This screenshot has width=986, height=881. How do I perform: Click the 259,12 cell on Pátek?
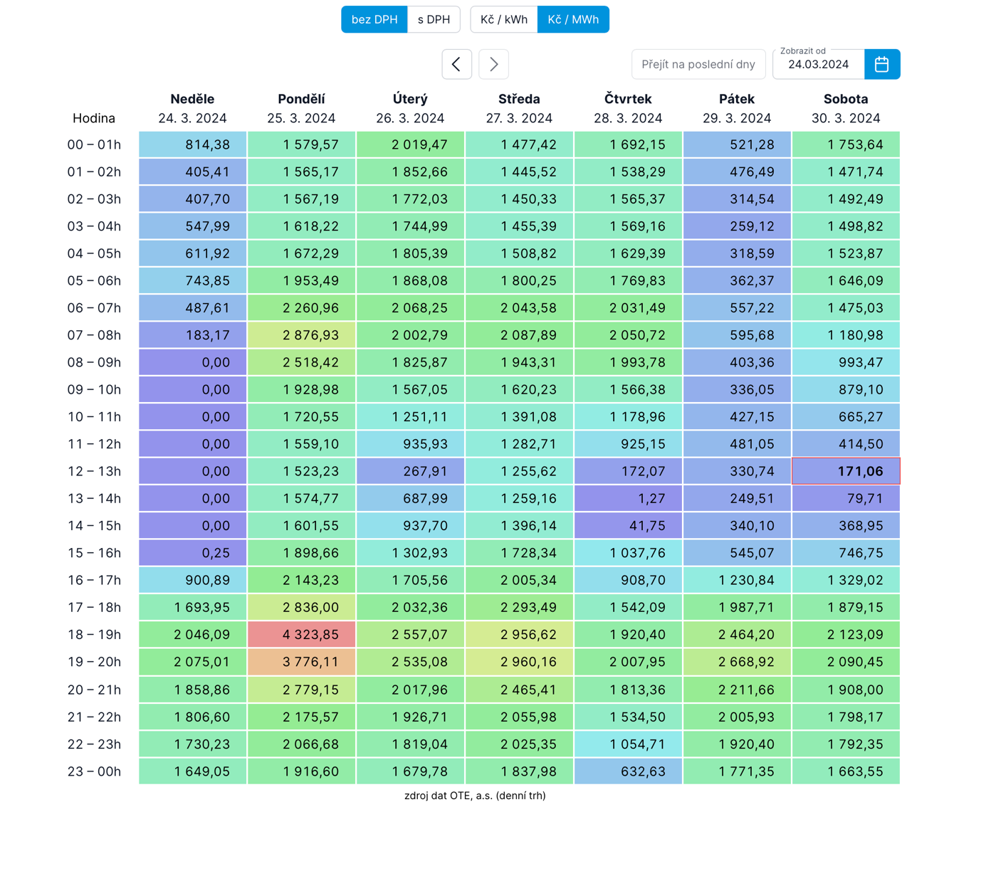pos(737,226)
